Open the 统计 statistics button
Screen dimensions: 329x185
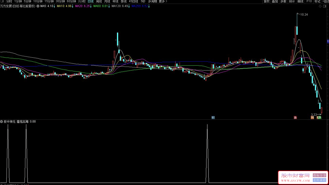(292, 2)
